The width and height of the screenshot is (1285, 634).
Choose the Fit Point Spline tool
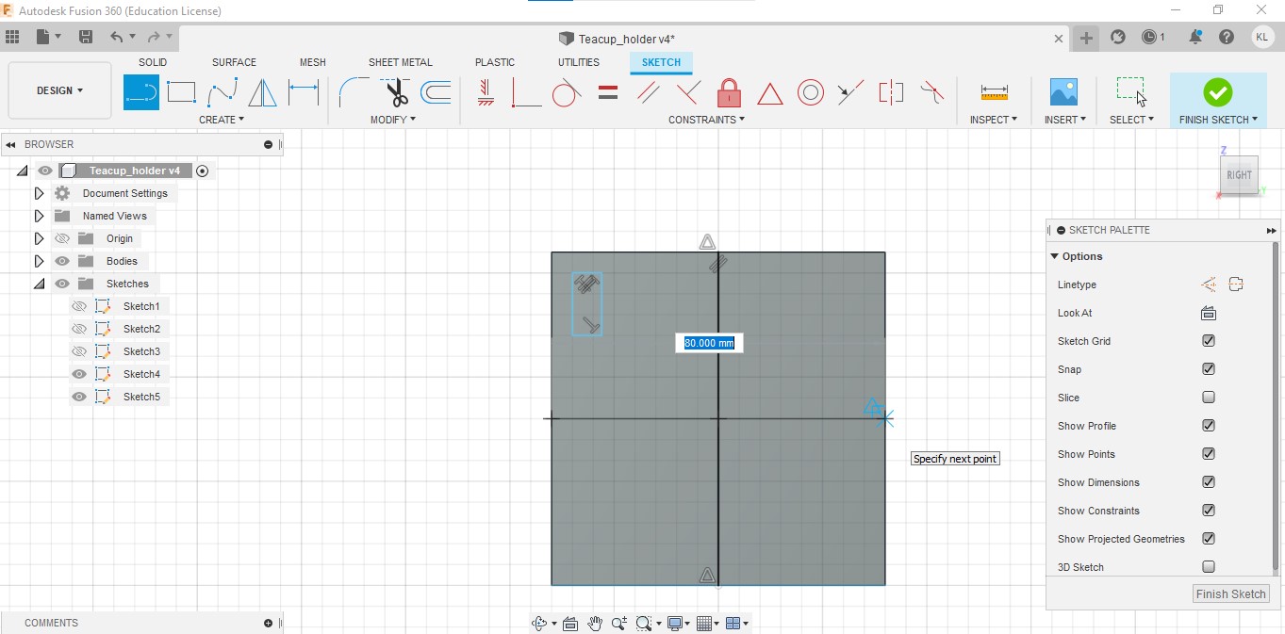pos(222,92)
